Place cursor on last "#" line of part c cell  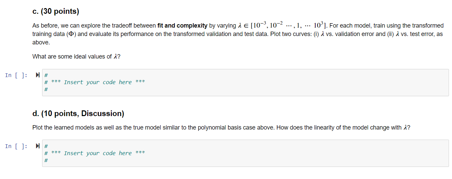[x=46, y=90]
